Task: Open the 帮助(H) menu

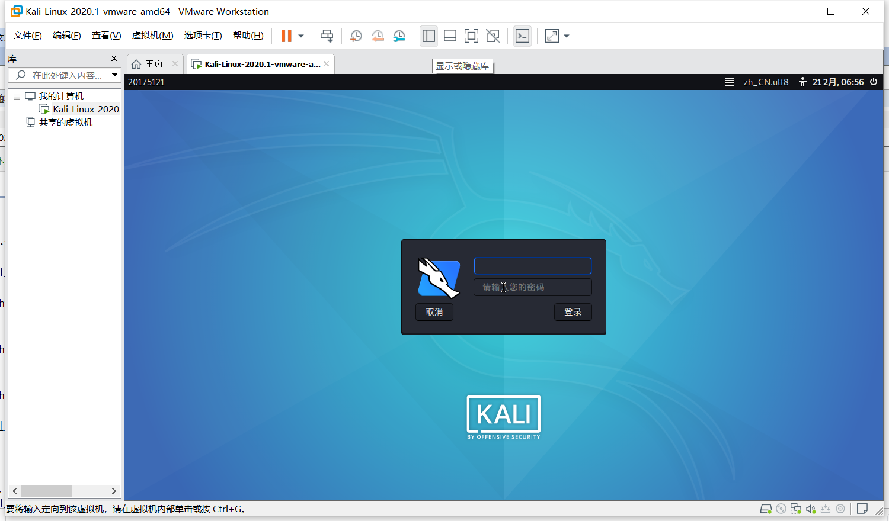Action: pyautogui.click(x=248, y=36)
